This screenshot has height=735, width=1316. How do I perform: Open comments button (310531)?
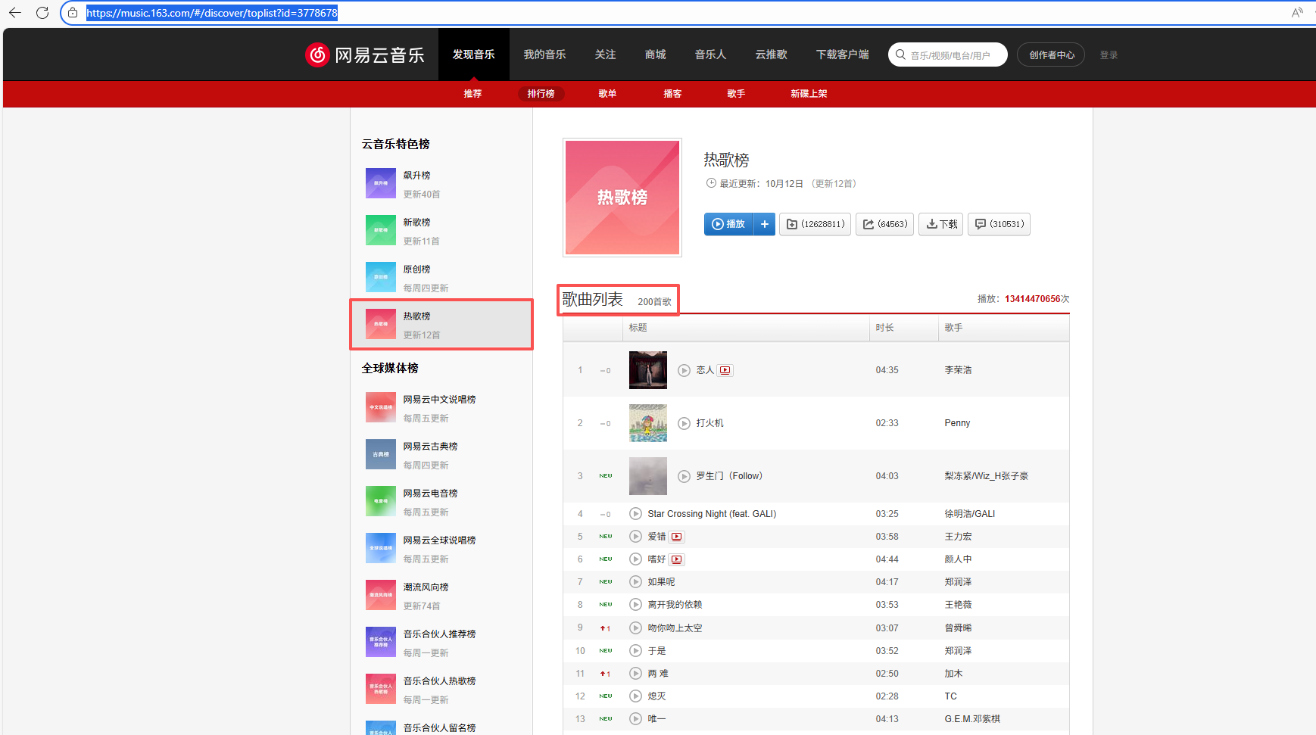point(999,224)
